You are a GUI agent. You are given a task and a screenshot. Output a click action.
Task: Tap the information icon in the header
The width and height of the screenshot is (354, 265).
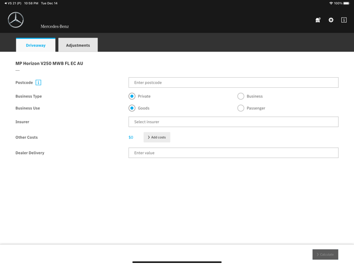click(344, 20)
